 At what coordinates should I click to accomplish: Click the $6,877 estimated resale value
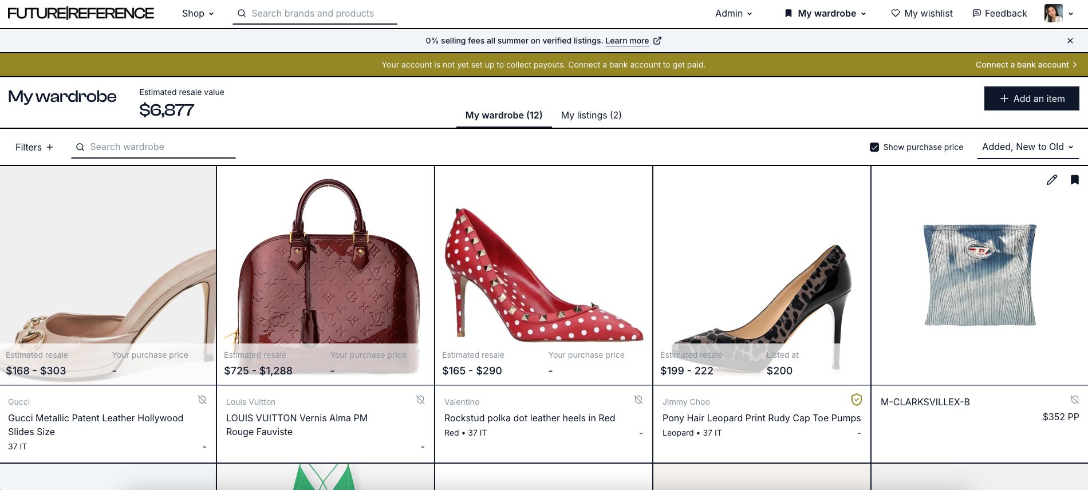point(167,110)
